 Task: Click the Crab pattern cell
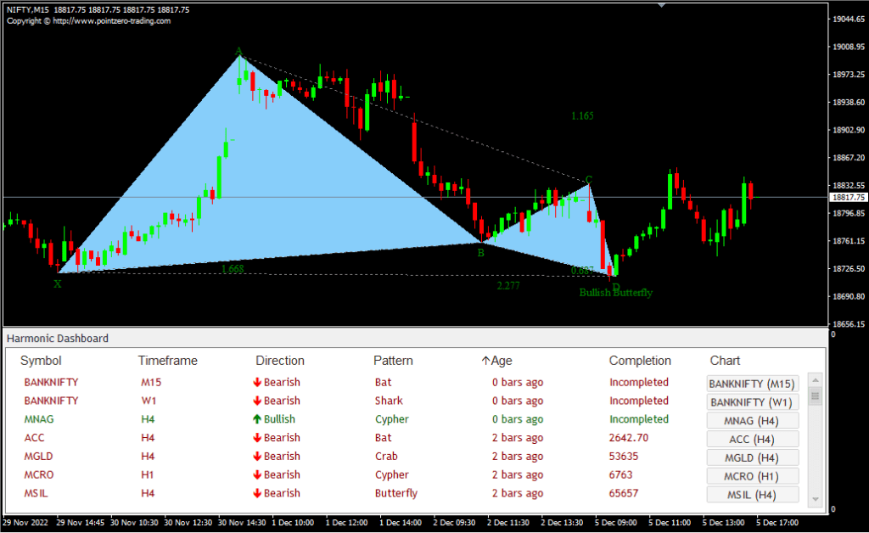(386, 457)
